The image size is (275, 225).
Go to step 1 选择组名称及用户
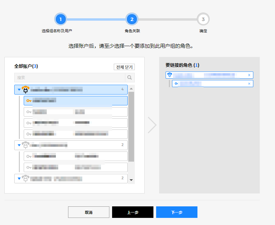[61, 19]
